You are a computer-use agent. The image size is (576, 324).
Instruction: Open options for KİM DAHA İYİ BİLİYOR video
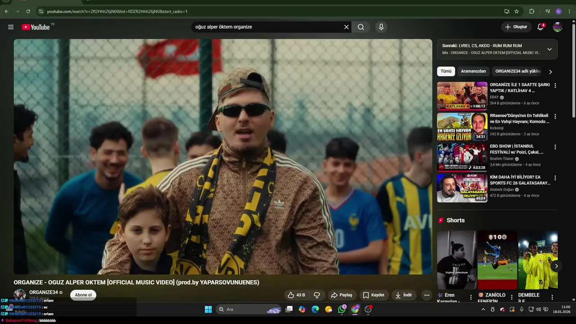click(555, 178)
